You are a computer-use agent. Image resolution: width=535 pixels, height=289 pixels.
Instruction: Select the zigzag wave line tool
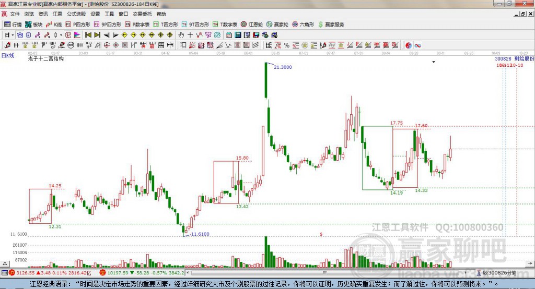[228, 45]
